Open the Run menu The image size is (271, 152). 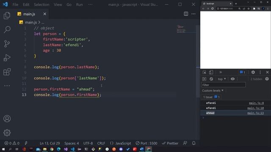(79, 5)
